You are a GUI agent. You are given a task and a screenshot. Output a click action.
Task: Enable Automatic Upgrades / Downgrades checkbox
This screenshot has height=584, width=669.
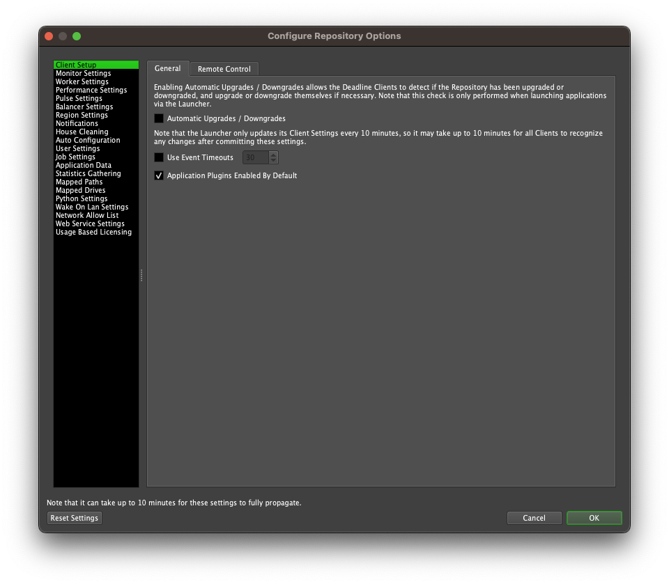[x=159, y=118]
